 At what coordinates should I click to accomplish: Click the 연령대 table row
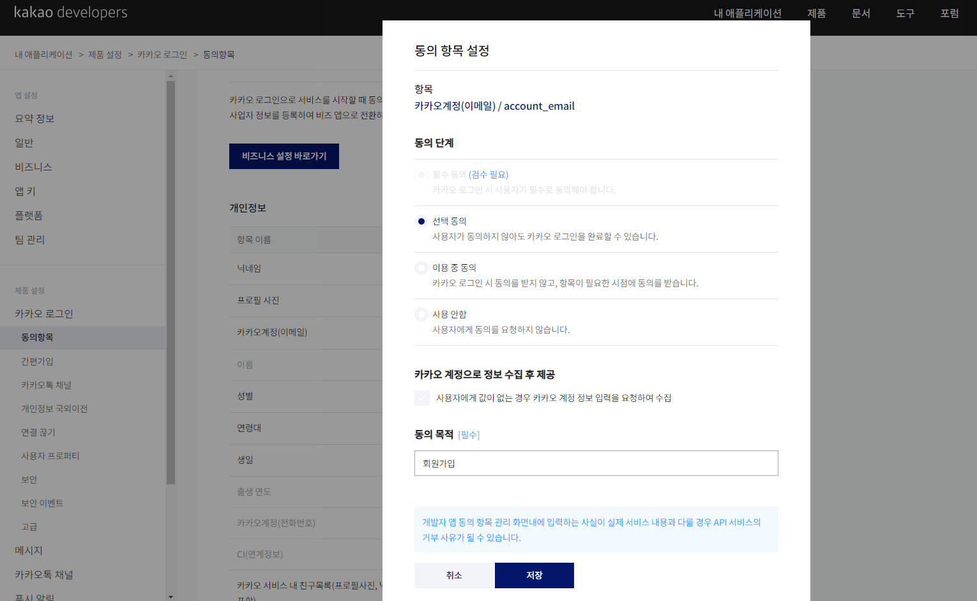click(x=306, y=428)
